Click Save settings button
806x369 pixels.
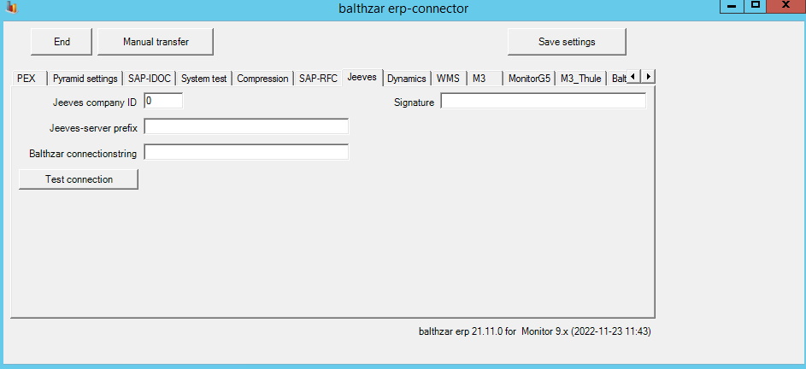click(x=567, y=42)
